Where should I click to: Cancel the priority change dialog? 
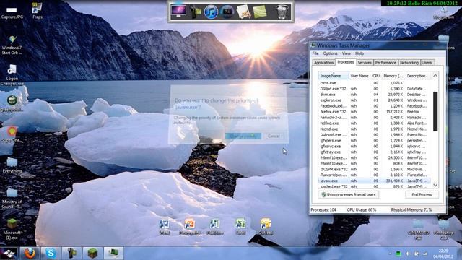[274, 136]
